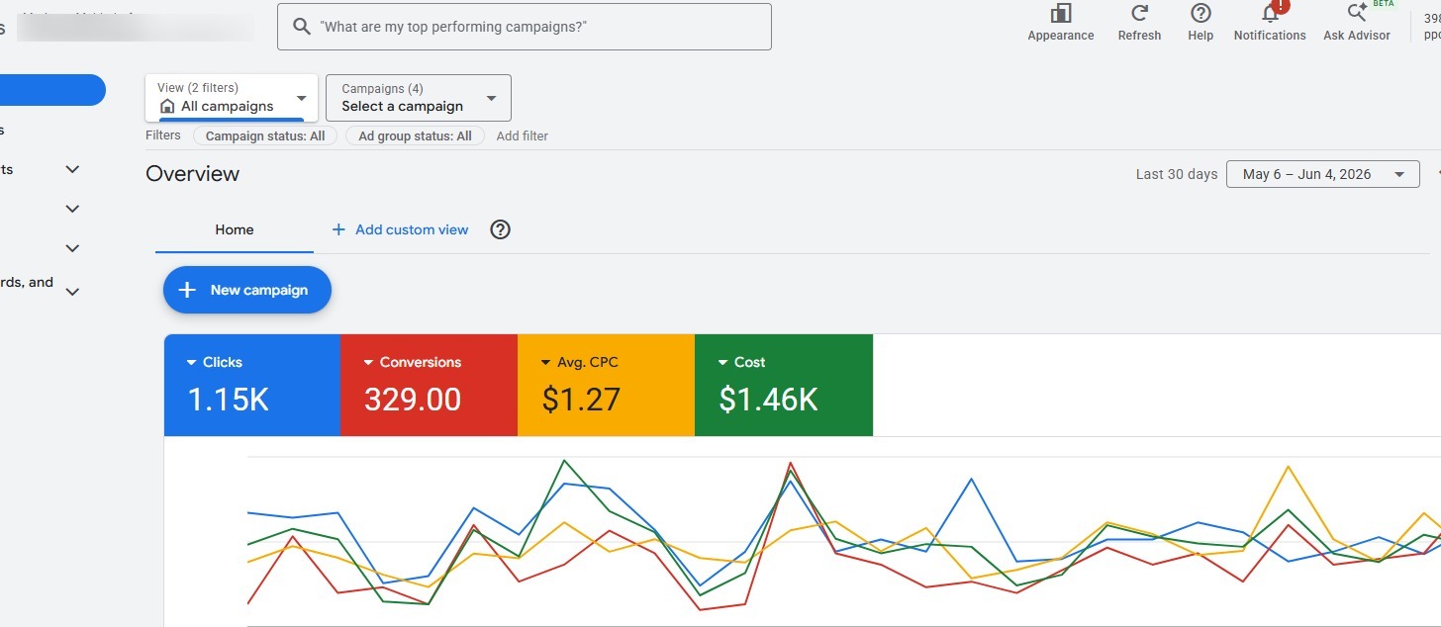1441x627 pixels.
Task: Expand the sidebar section ending in 'rds, and'
Action: [72, 291]
